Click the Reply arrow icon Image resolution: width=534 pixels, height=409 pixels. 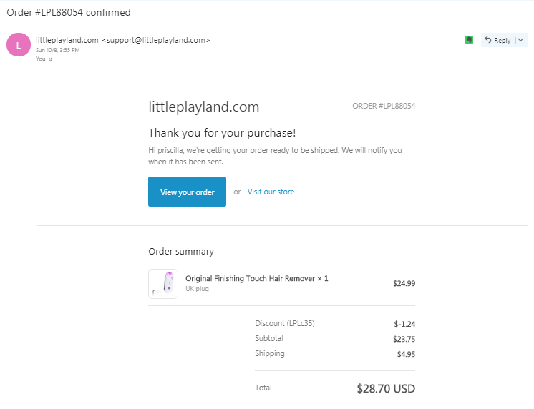[487, 41]
